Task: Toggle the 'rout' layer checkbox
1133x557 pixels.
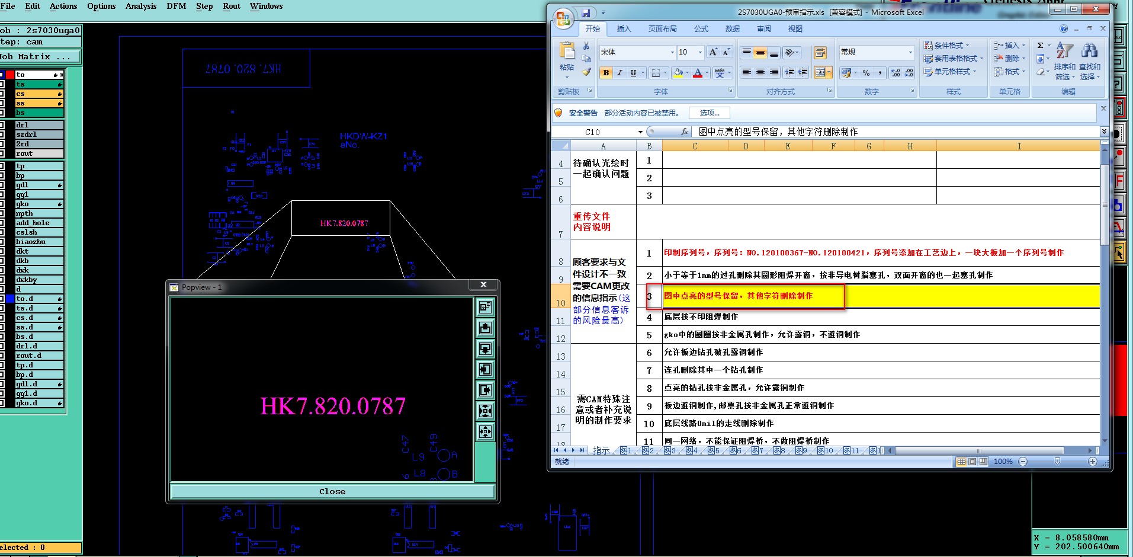Action: point(2,153)
